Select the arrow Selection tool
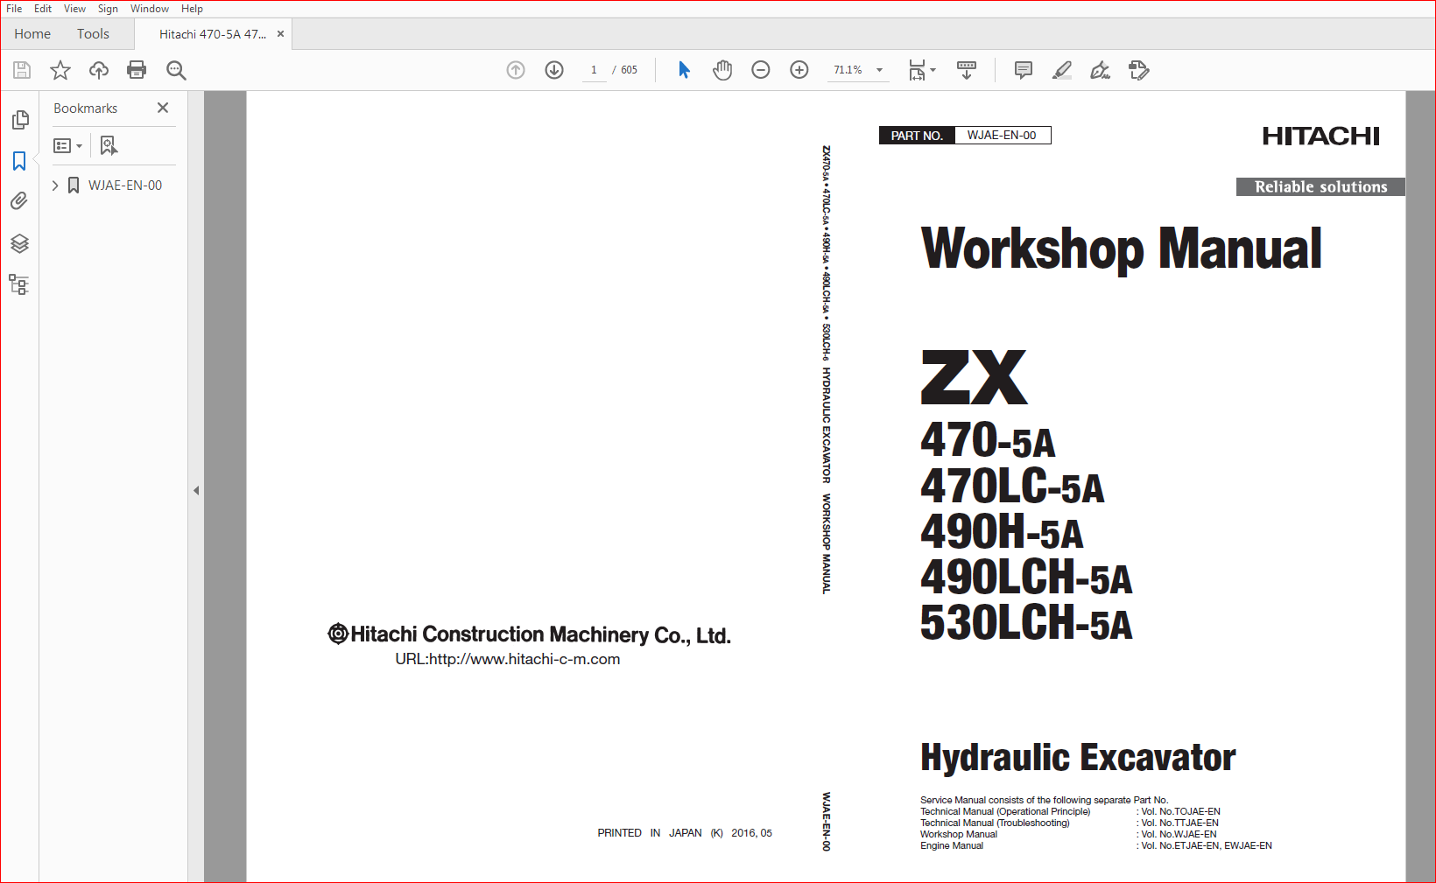The height and width of the screenshot is (883, 1436). tap(684, 70)
